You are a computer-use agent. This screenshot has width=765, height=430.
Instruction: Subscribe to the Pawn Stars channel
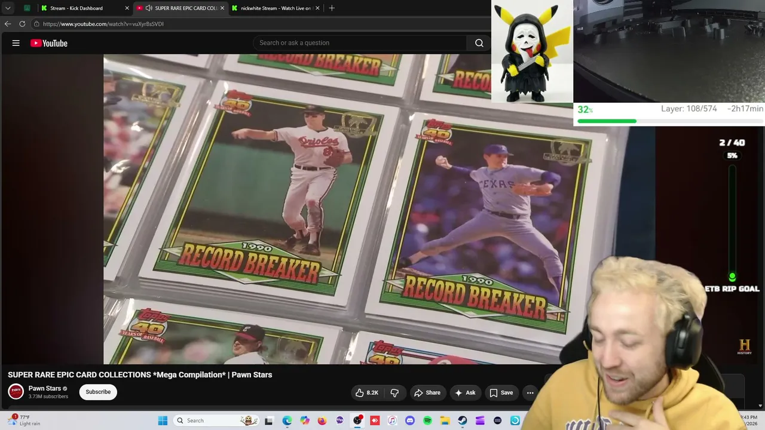click(x=98, y=392)
